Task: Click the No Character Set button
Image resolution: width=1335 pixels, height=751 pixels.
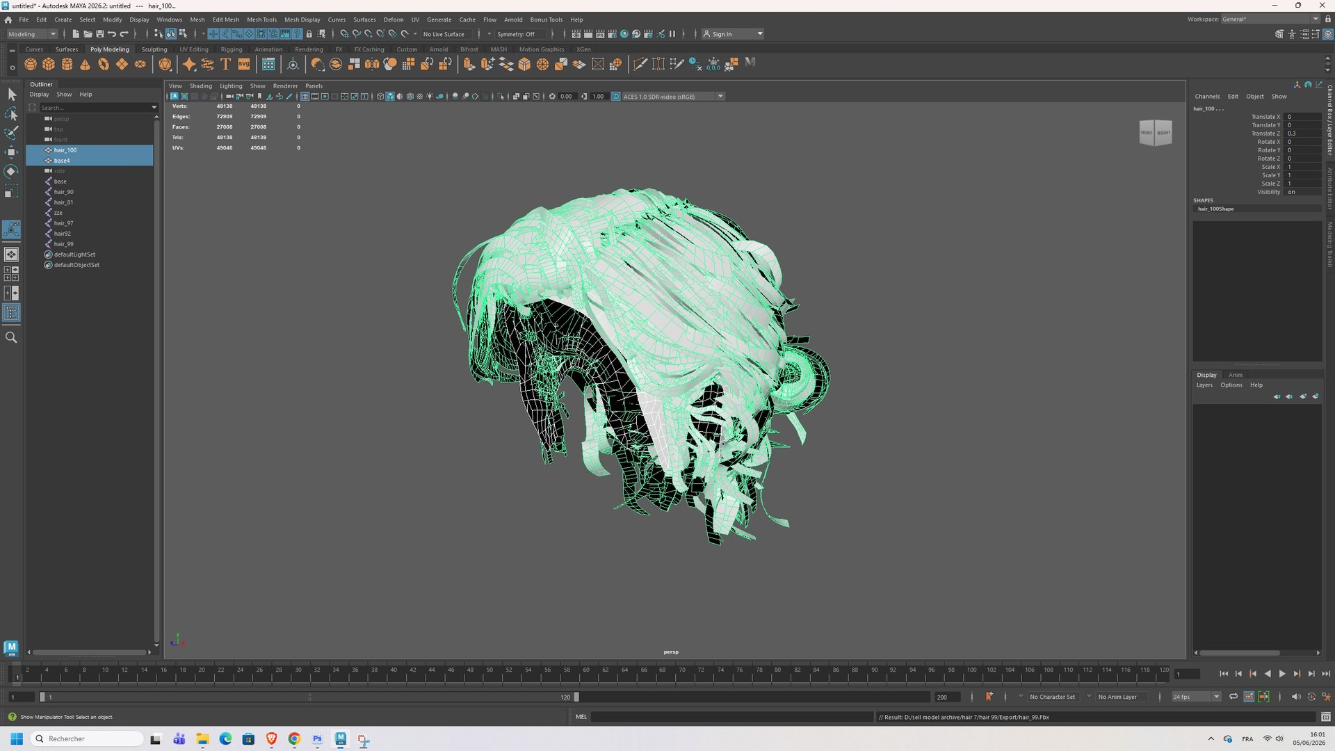Action: point(1052,697)
